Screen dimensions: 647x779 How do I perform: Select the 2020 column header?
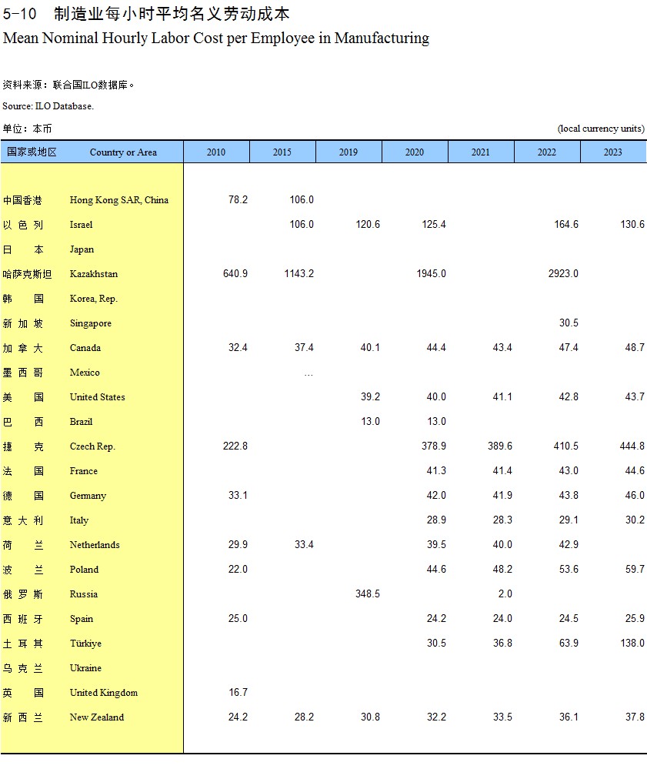tap(415, 152)
